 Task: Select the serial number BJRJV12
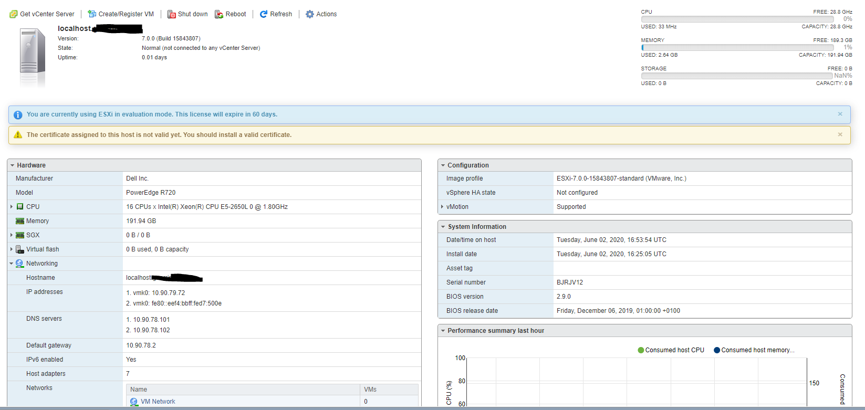570,282
